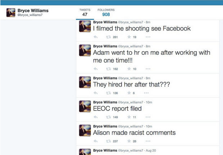Retweet the 'I filmed the shooting' tweet
Viewport: 223px width, 155px height.
[x=108, y=37]
